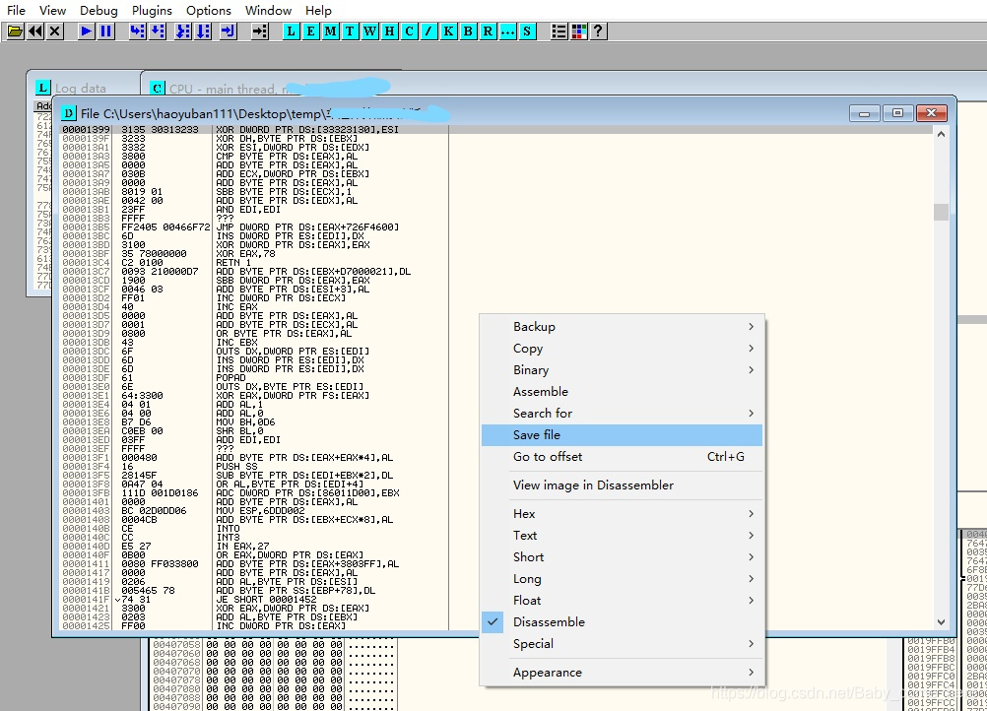Show Executable modules with the E button
This screenshot has height=711, width=987.
point(310,31)
